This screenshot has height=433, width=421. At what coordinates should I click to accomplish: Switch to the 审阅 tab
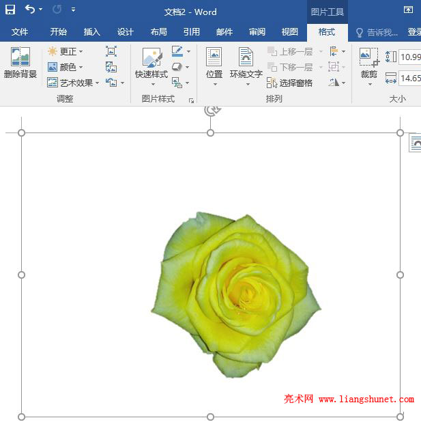click(x=257, y=32)
